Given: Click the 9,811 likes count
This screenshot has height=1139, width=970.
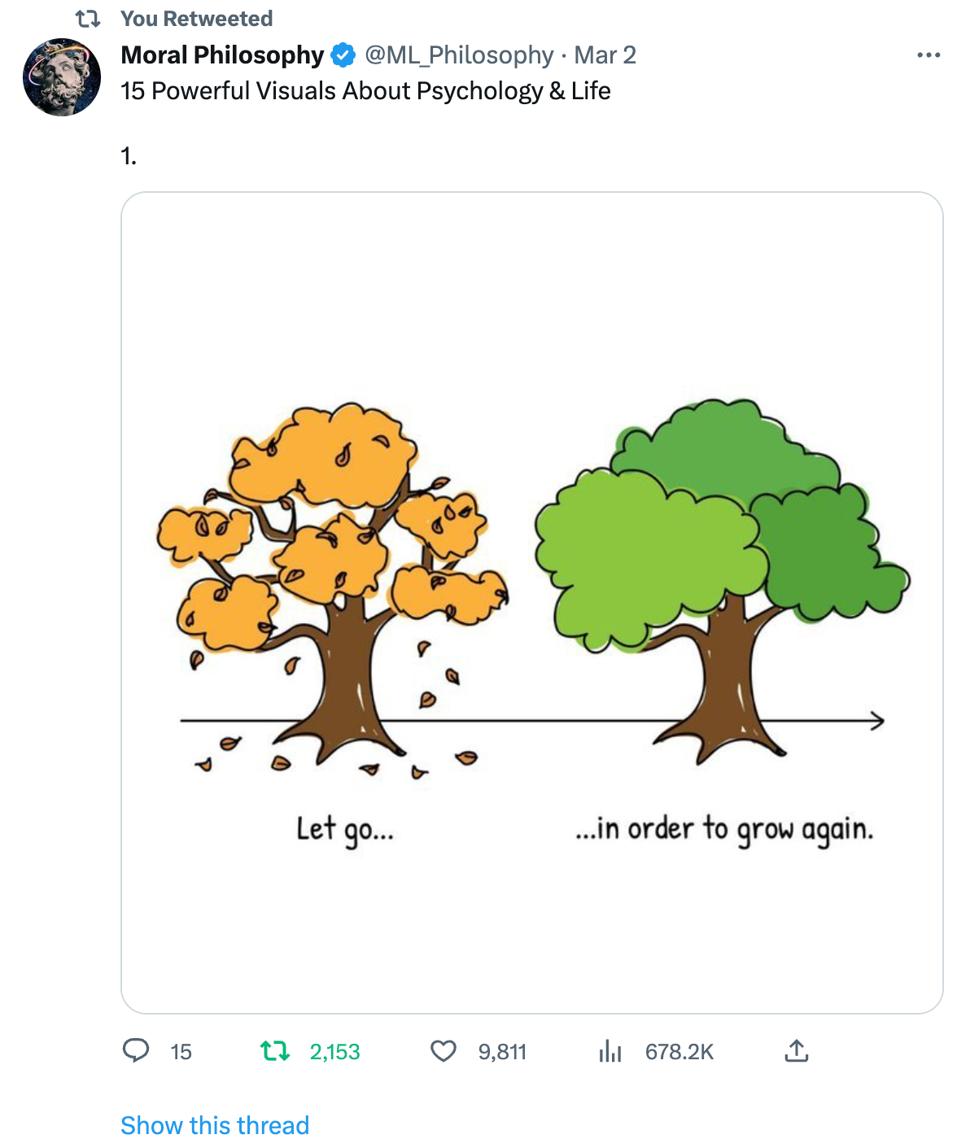Looking at the screenshot, I should click(x=502, y=1052).
